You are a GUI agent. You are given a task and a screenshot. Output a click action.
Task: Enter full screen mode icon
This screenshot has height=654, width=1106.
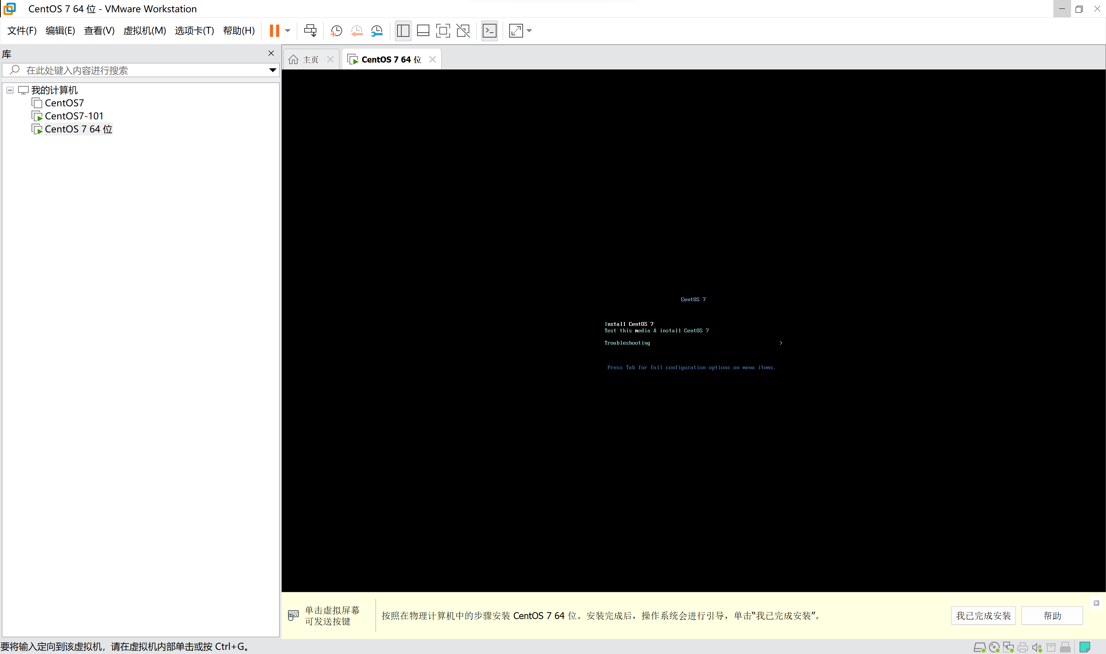tap(442, 30)
